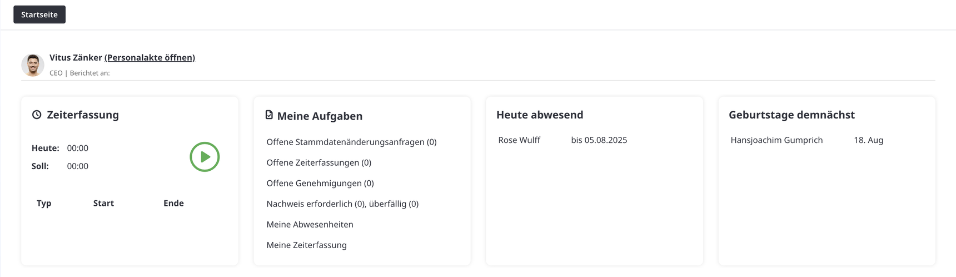Click Vitus Zänker's profile avatar
The height and width of the screenshot is (277, 956).
pyautogui.click(x=33, y=65)
